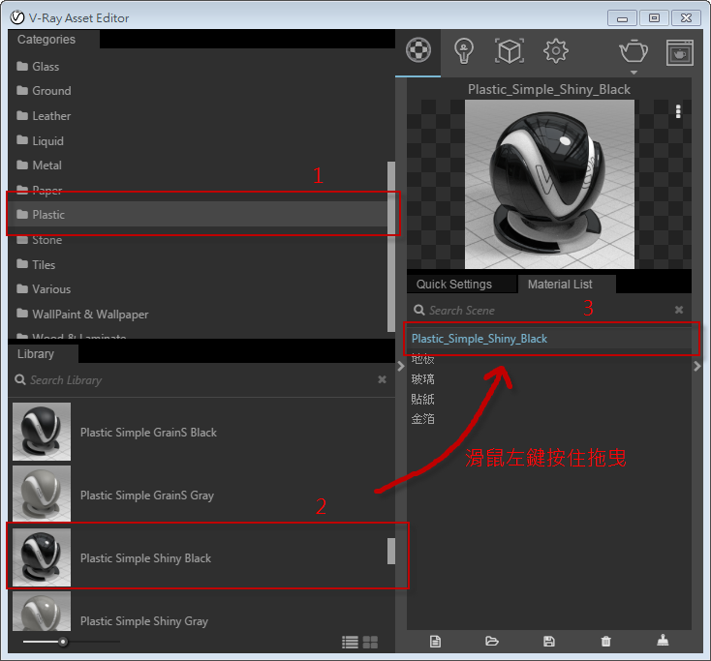Expand the right panel arrow
Screen dimensions: 711x661
click(x=697, y=367)
